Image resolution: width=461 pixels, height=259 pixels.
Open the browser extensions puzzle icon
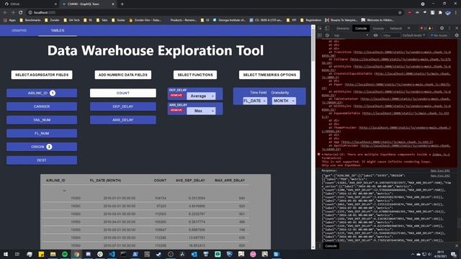point(440,13)
